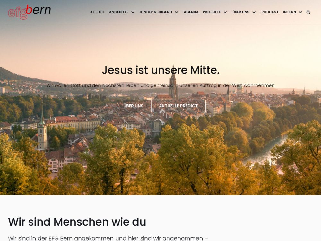Image resolution: width=321 pixels, height=241 pixels.
Task: Select Angebote in the navigation
Action: pyautogui.click(x=119, y=12)
